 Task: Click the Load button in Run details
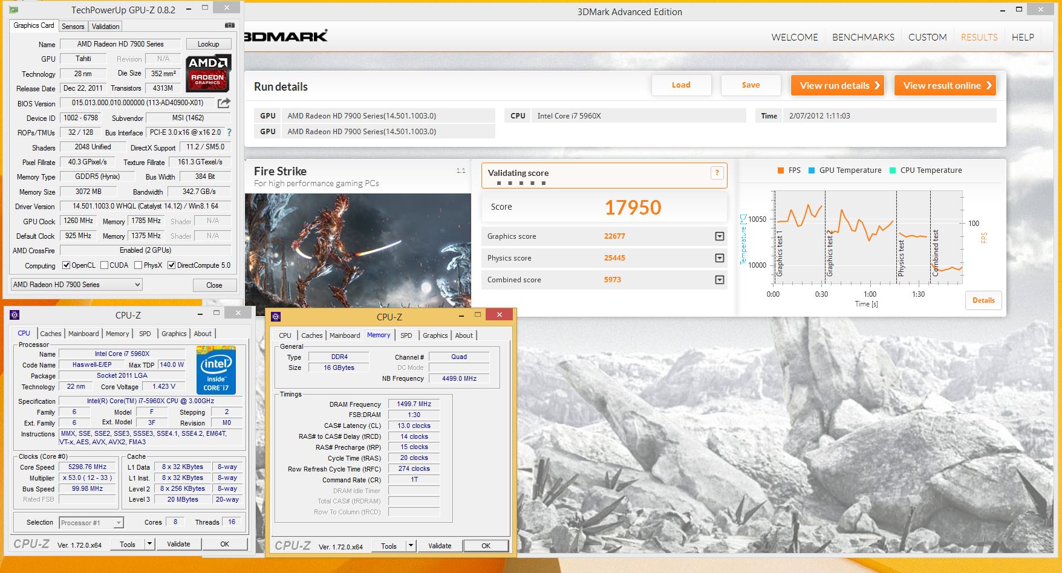pyautogui.click(x=681, y=85)
